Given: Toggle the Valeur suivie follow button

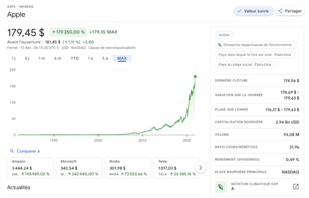Looking at the screenshot, I should pyautogui.click(x=253, y=11).
